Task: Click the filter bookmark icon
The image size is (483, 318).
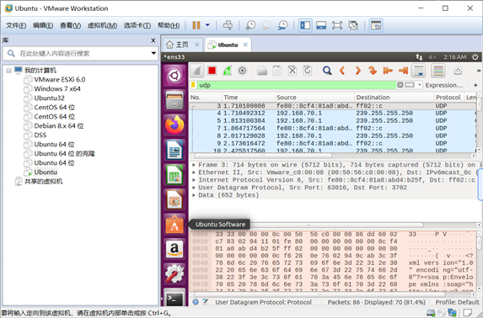Action: coord(193,85)
